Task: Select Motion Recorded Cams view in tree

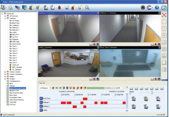Action: point(18,88)
